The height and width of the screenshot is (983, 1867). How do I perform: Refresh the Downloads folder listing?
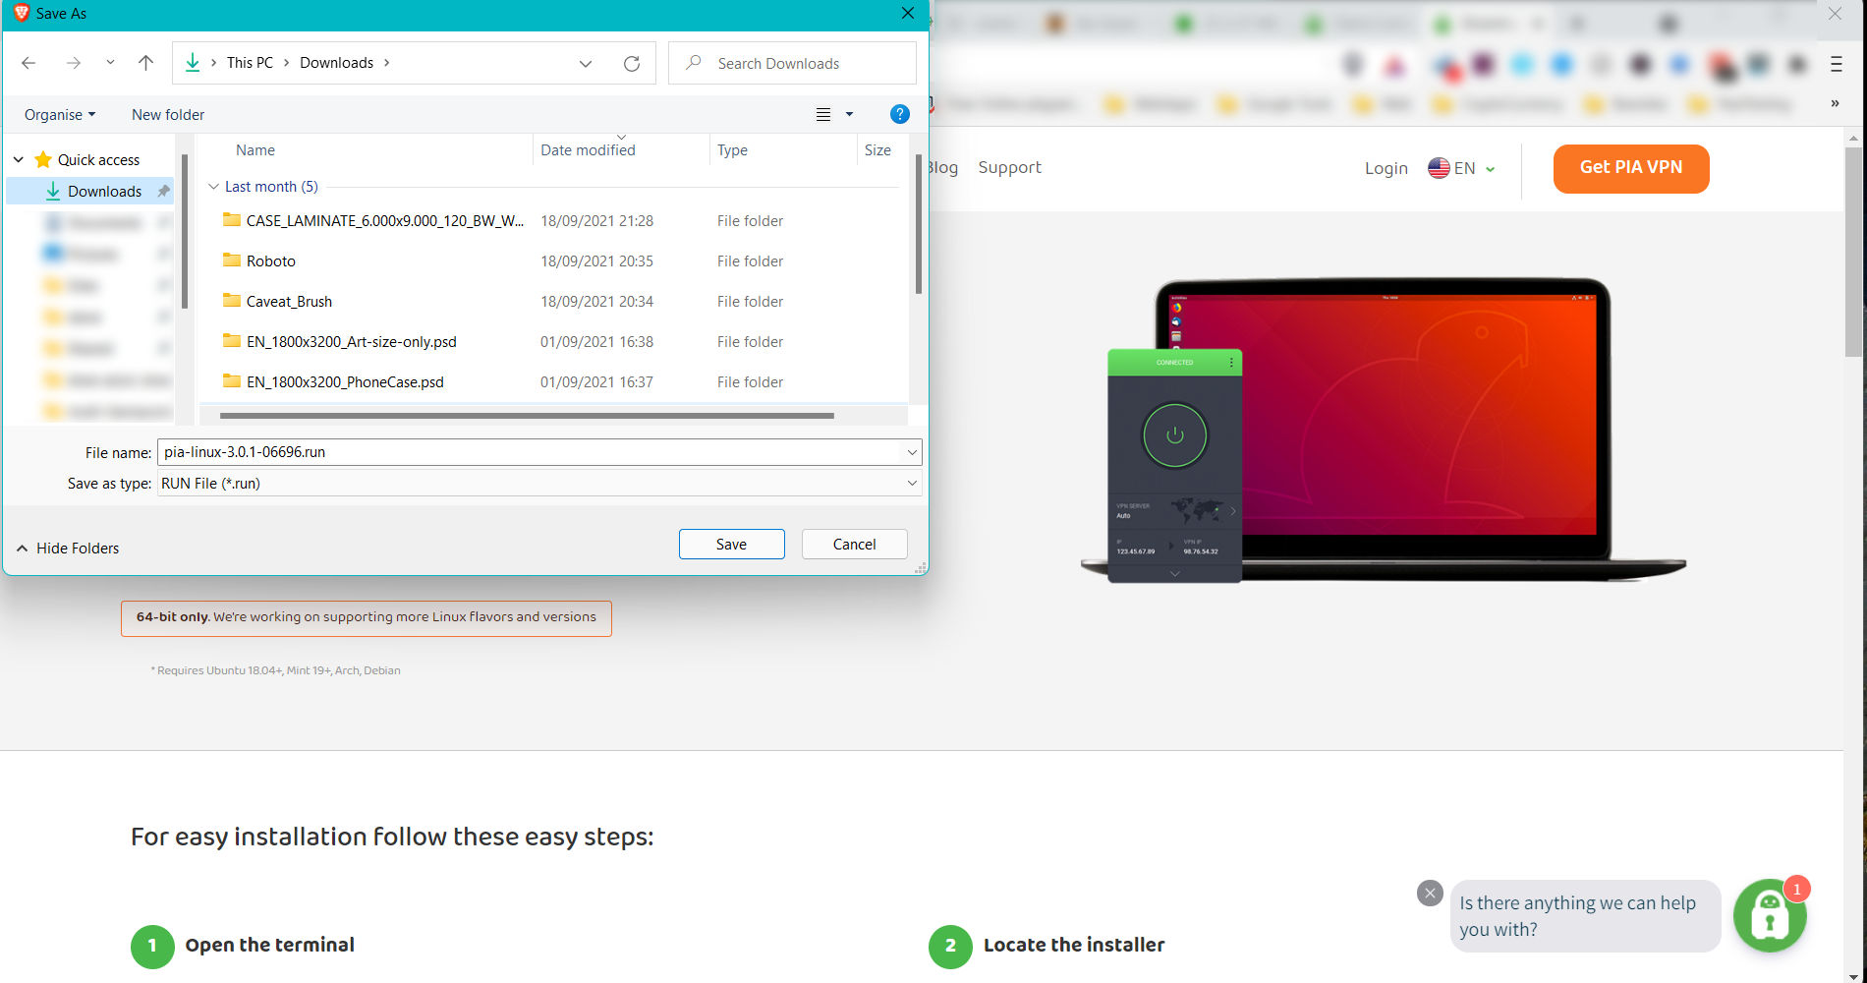[632, 63]
